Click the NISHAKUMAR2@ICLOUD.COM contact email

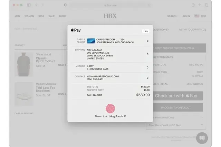[x=103, y=76]
